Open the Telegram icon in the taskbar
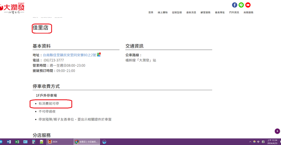Screen dimensions: 281x145 tap(1, 142)
